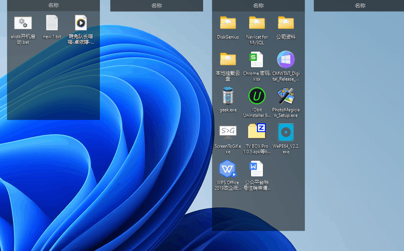Open the Navicat for MySQL folder
Screen dimensions: 404x251
(257, 23)
